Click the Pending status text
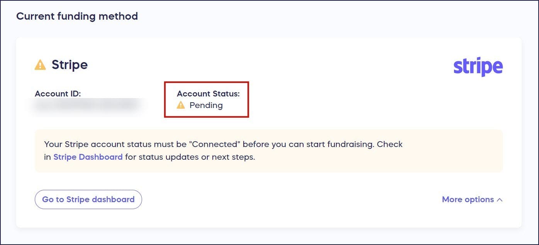The height and width of the screenshot is (245, 539). point(206,105)
